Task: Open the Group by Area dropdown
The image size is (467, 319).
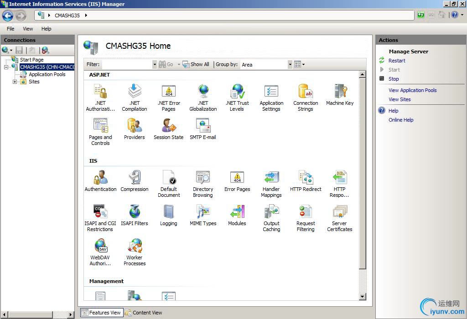Action: (290, 64)
